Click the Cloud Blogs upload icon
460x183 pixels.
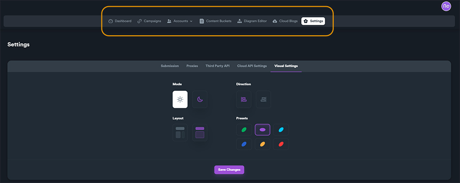pyautogui.click(x=275, y=21)
